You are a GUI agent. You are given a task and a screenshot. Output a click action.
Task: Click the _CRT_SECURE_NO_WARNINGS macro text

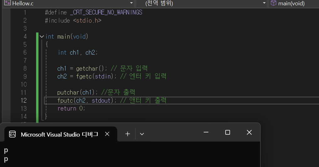pos(106,13)
